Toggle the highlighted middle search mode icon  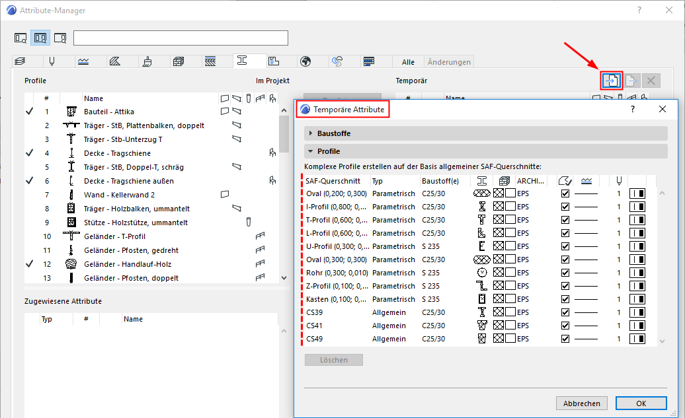pyautogui.click(x=40, y=38)
